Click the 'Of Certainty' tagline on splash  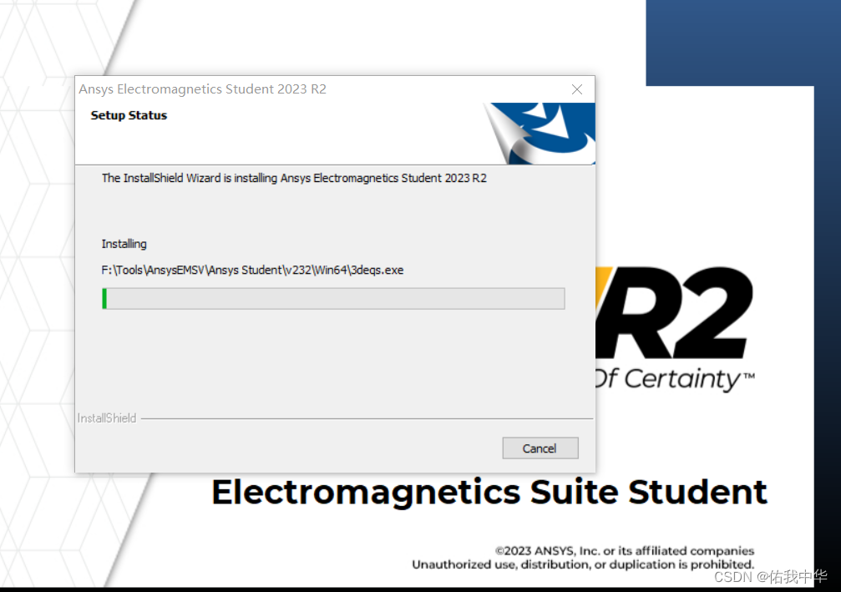pos(675,379)
